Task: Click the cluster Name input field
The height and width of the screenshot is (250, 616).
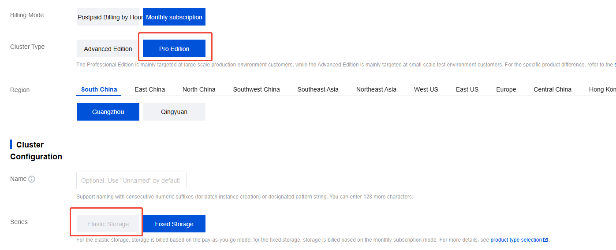Action: click(131, 180)
